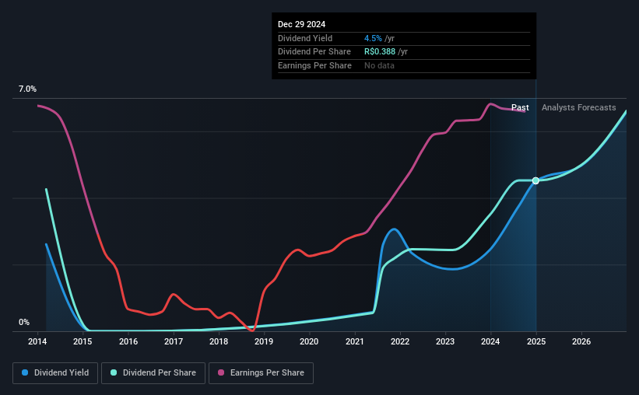The image size is (639, 395).
Task: Click the Dec 29 2024 tooltip date
Action: point(301,24)
